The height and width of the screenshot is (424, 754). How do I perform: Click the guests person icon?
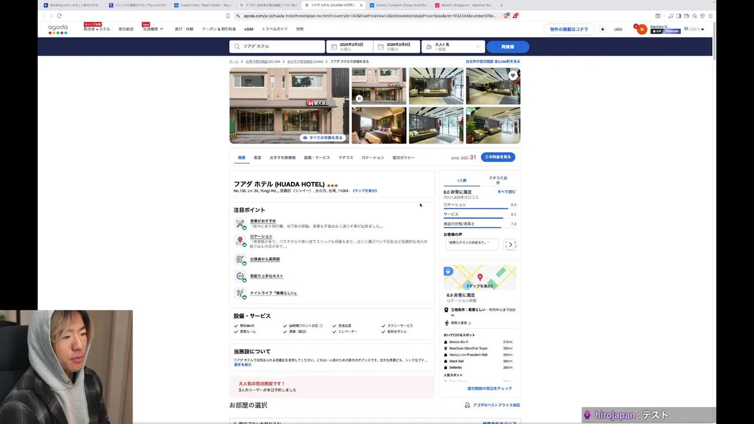(428, 47)
